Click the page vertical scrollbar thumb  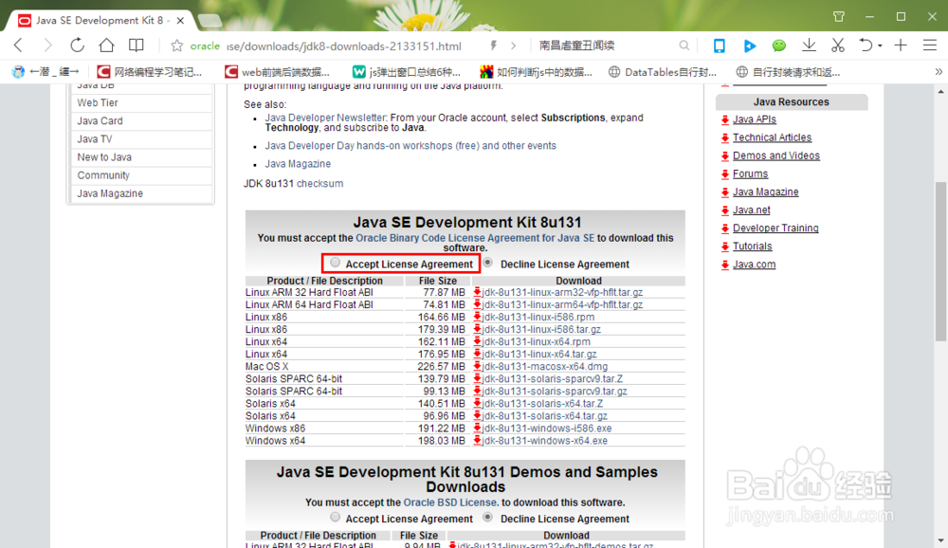click(940, 262)
